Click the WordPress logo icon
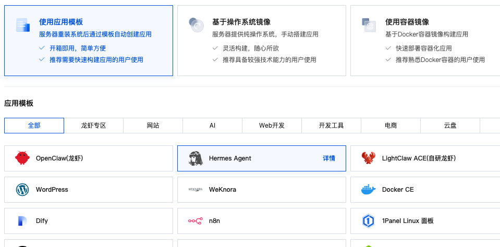The image size is (500, 247). point(22,190)
